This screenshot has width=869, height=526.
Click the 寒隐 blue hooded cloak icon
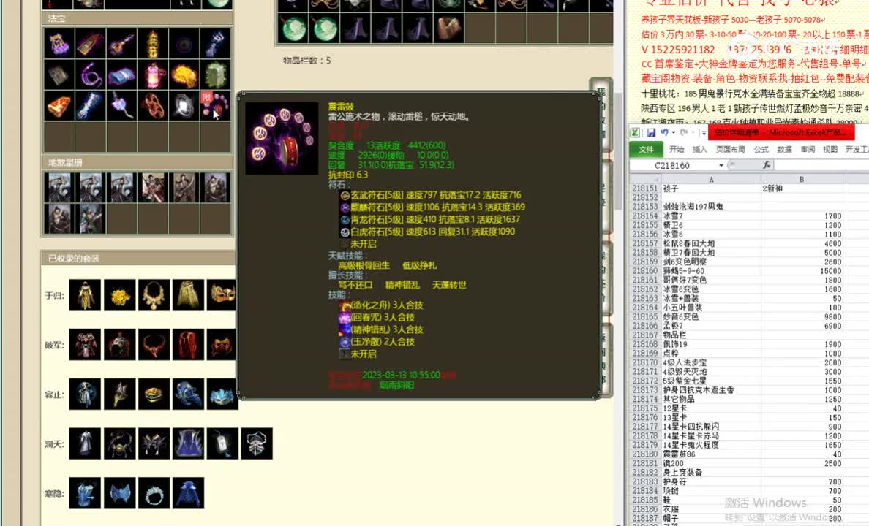pyautogui.click(x=188, y=493)
